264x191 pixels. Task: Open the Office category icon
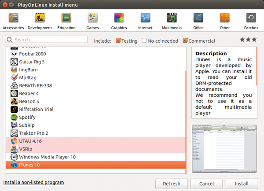[198, 18]
